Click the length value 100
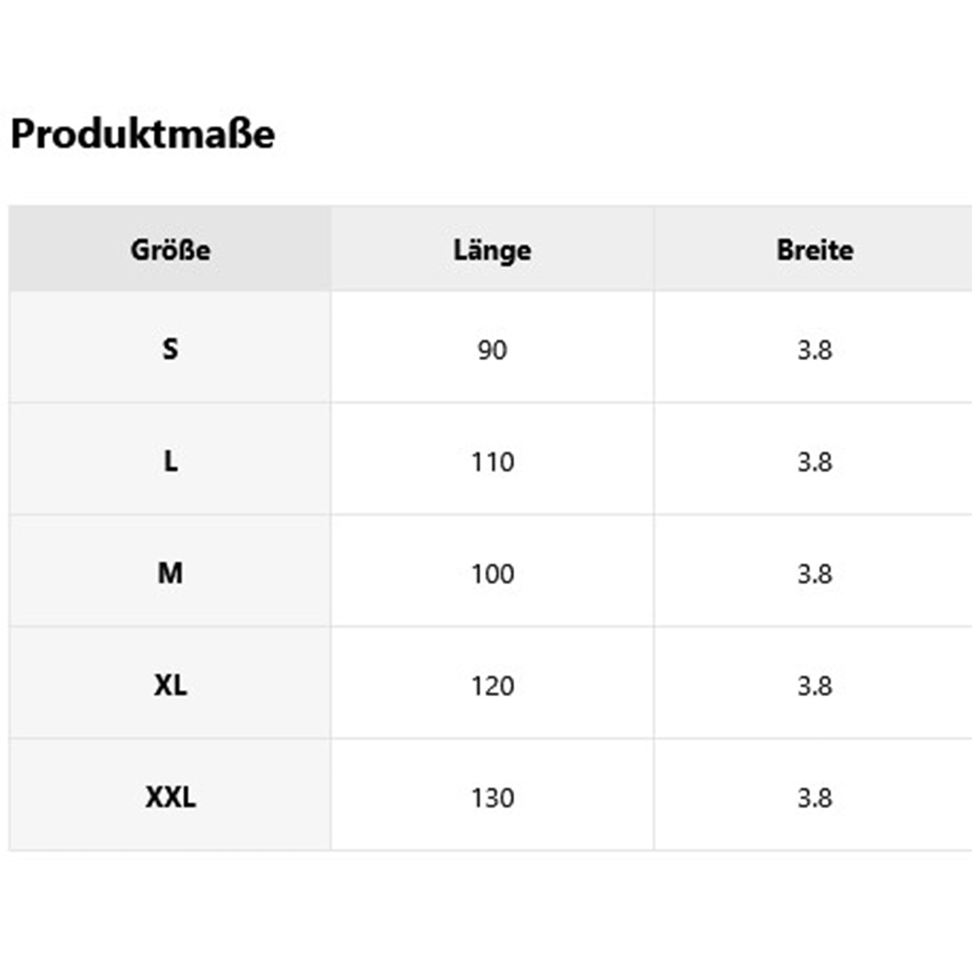Viewport: 972px width, 972px height. (x=492, y=574)
